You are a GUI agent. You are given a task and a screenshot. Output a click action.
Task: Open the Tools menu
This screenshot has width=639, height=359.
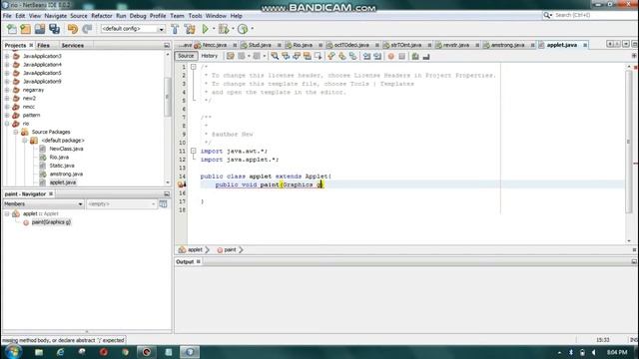[196, 16]
